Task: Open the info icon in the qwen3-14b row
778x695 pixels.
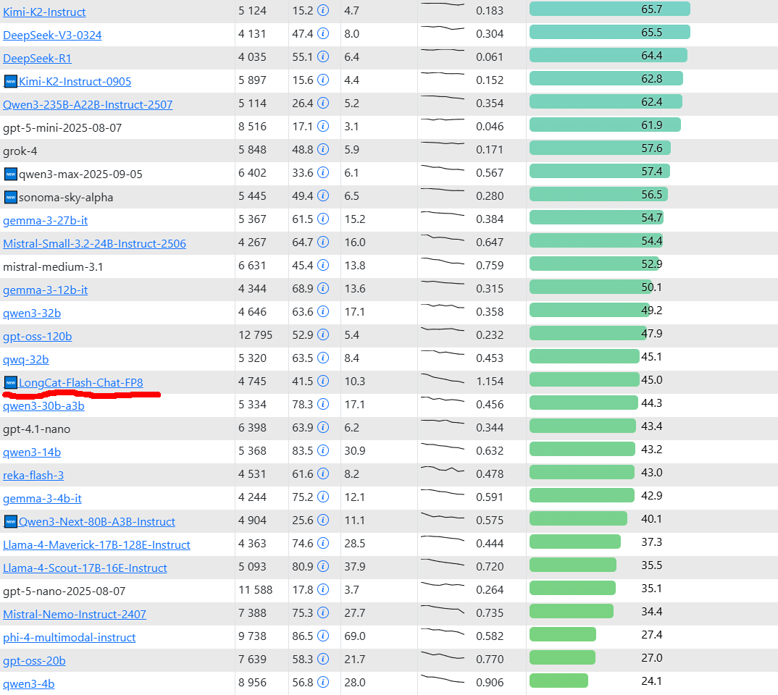Action: click(x=323, y=450)
